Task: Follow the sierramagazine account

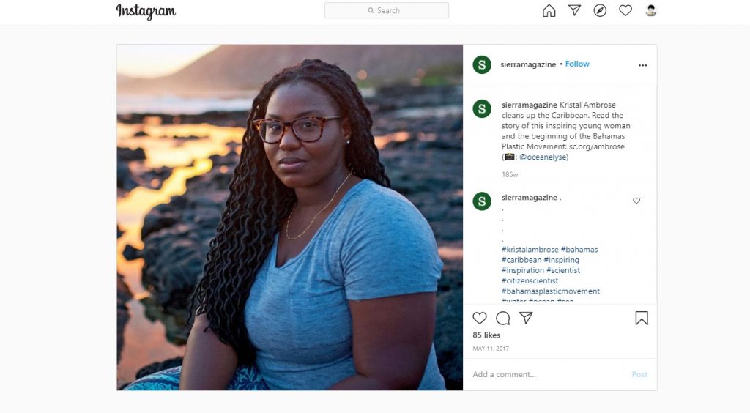Action: click(577, 64)
